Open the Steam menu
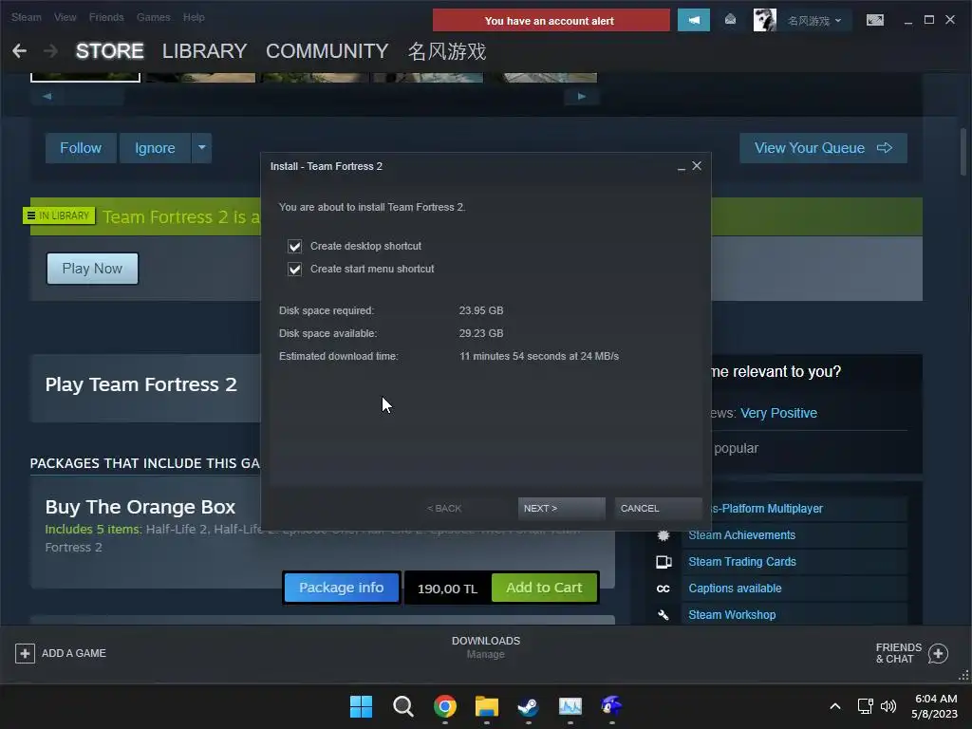This screenshot has width=972, height=729. [26, 17]
